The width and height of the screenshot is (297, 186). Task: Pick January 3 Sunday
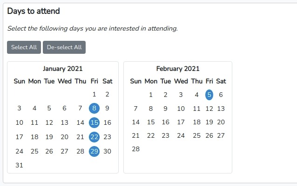20,108
